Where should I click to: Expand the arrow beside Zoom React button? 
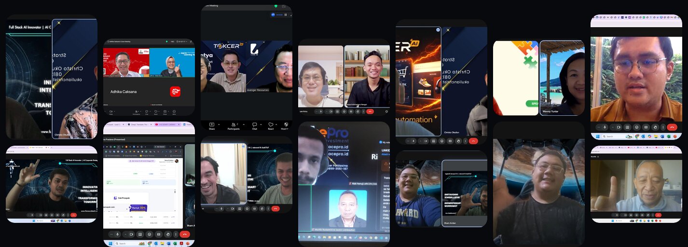276,124
